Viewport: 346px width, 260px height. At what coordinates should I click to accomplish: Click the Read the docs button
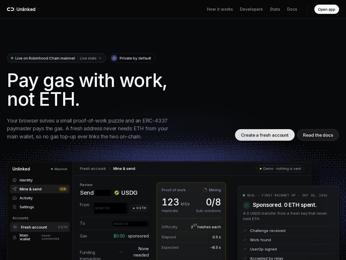tap(318, 135)
